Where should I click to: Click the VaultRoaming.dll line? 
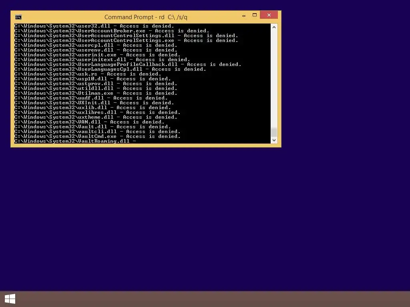pyautogui.click(x=75, y=141)
